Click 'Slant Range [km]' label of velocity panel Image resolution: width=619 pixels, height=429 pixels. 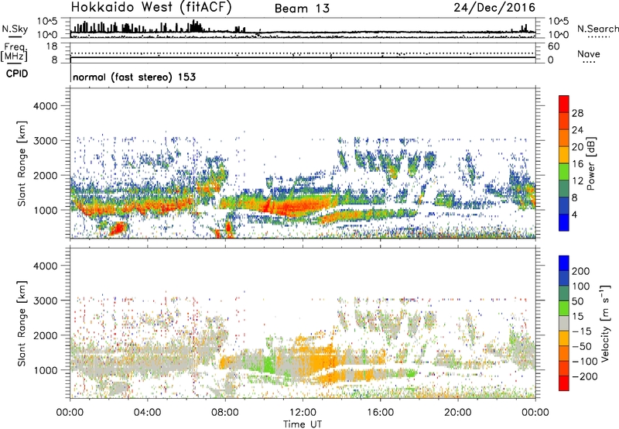(22, 323)
